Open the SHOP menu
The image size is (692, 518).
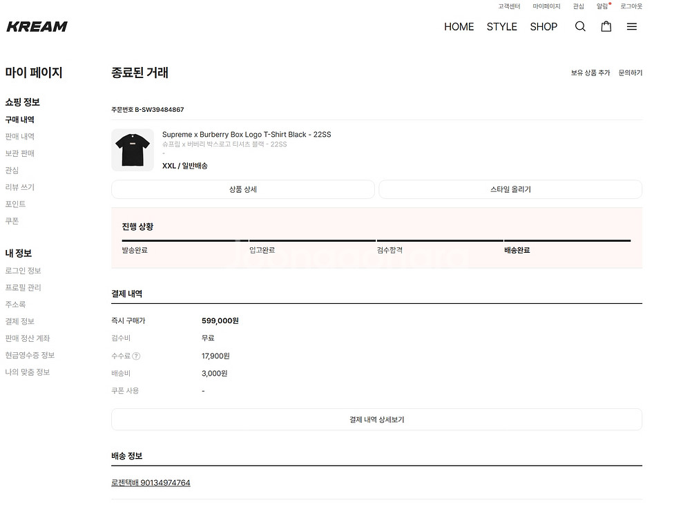(544, 27)
